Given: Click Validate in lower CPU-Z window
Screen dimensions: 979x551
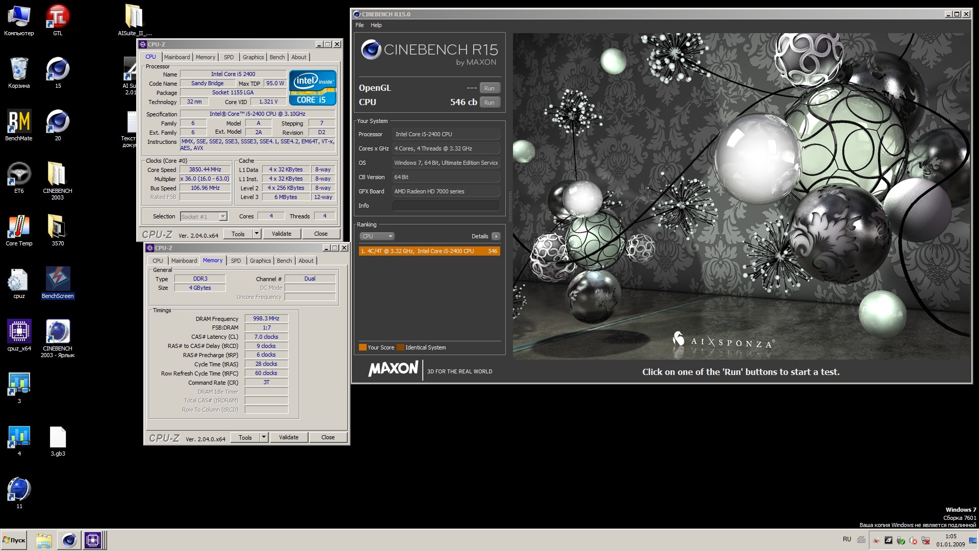Looking at the screenshot, I should point(289,437).
